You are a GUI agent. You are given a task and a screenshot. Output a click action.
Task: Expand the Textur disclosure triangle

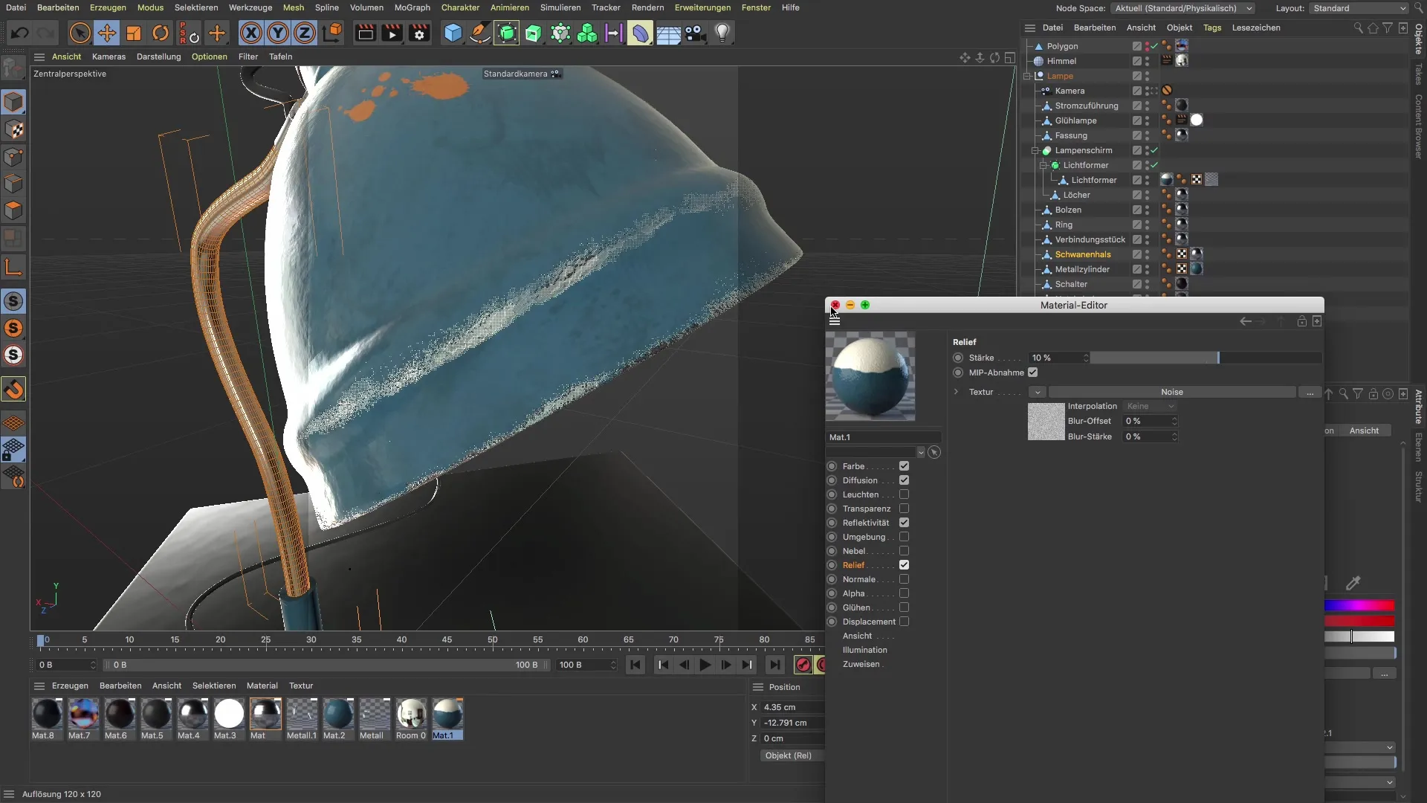point(957,392)
